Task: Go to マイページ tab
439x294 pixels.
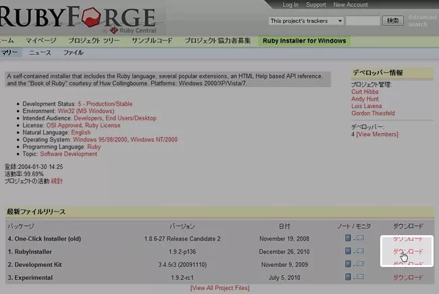Action: (41, 41)
